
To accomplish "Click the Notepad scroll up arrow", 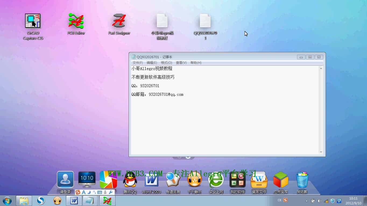I will [321, 68].
